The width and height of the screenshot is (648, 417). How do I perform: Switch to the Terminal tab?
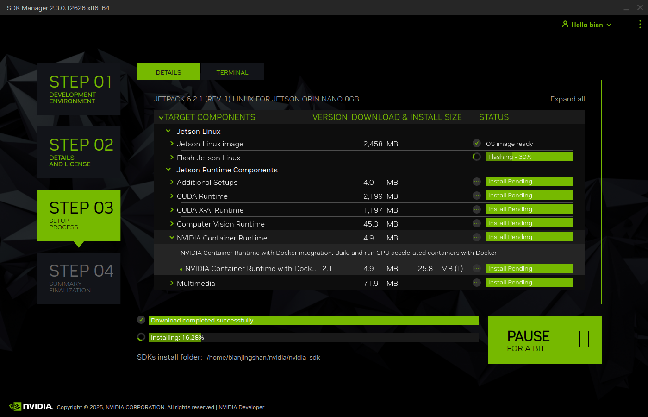pyautogui.click(x=232, y=72)
